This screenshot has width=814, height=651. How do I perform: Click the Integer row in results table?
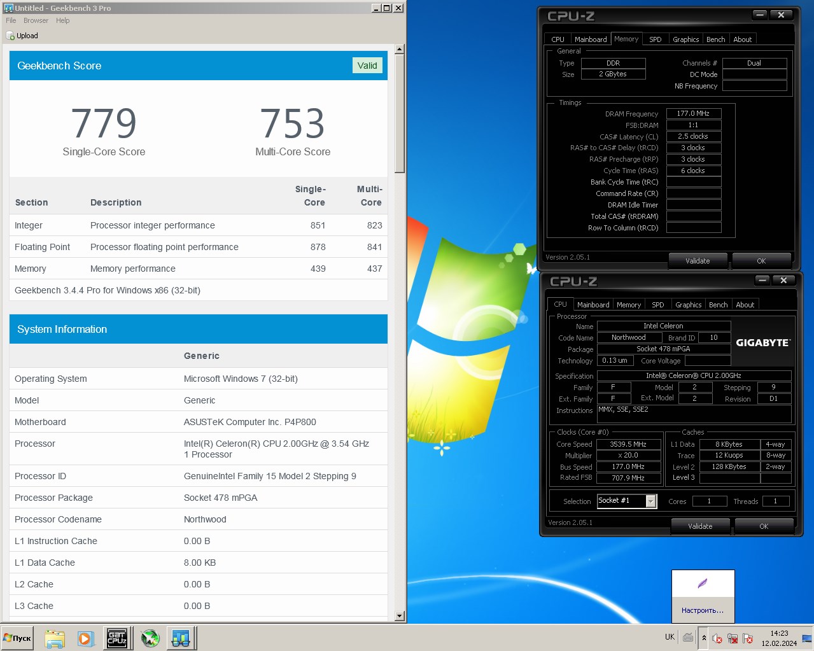point(199,225)
